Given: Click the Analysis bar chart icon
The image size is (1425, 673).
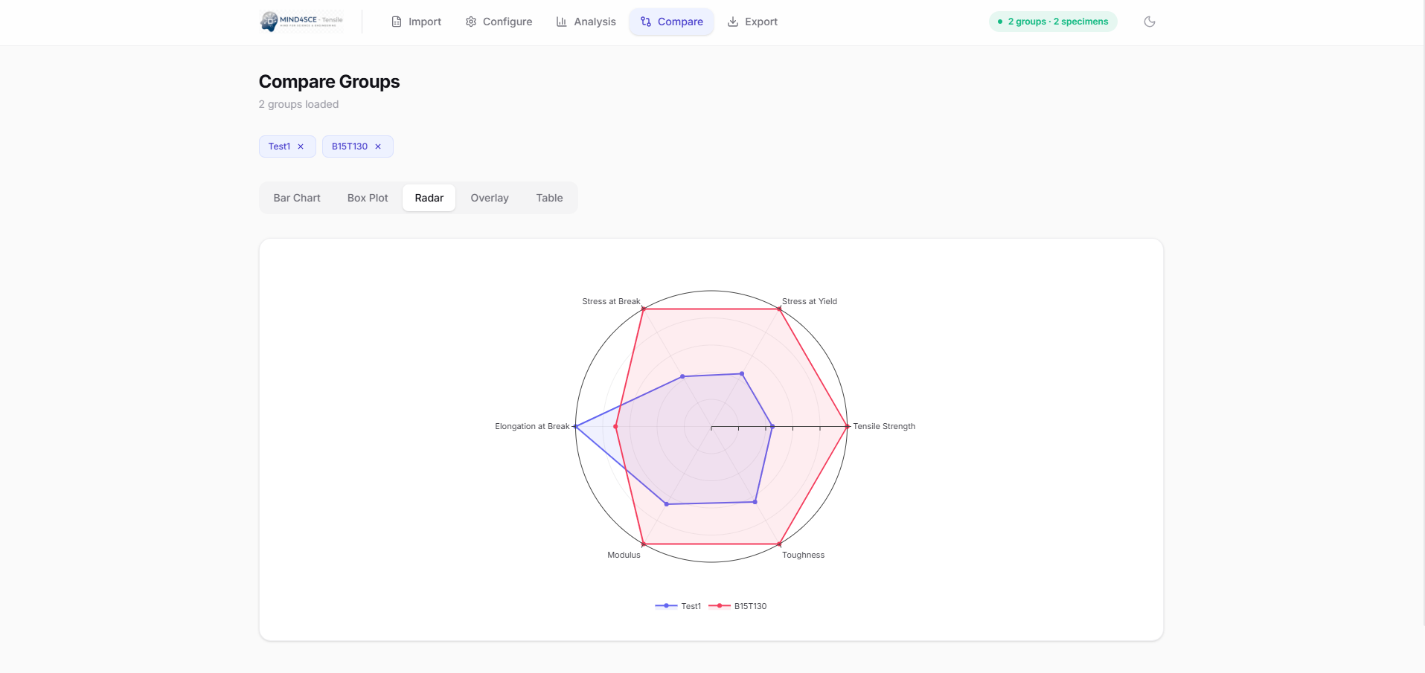Looking at the screenshot, I should tap(562, 22).
